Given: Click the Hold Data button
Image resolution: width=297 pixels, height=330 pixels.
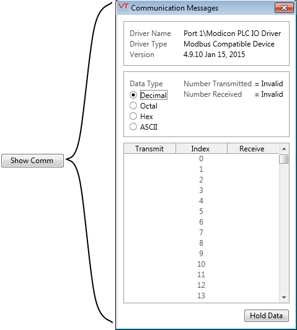Looking at the screenshot, I should (266, 316).
